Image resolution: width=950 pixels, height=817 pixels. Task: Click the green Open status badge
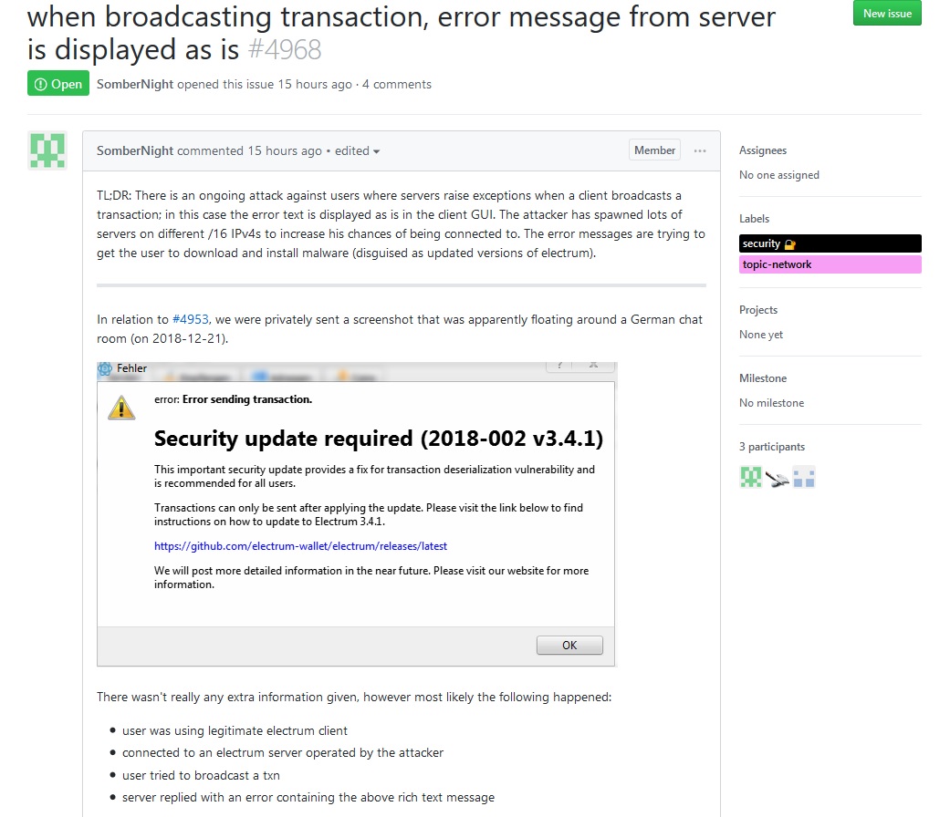[58, 84]
